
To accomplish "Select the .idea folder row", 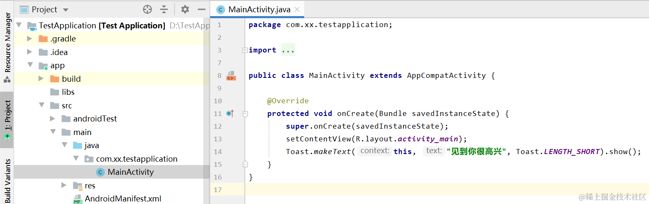I will (x=112, y=52).
